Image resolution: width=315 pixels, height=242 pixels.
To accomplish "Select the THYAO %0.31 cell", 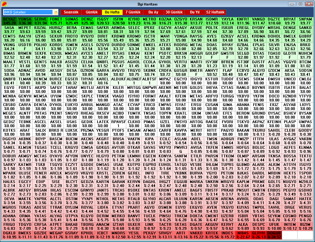I will 87,81.
